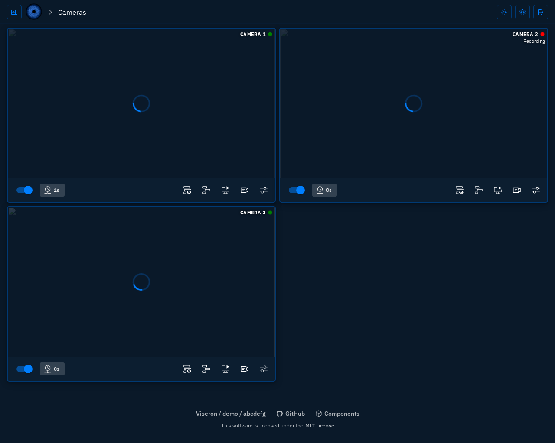
Task: Open the MIT License link
Action: [x=320, y=426]
